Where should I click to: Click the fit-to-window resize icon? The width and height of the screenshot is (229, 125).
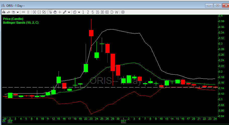click(44, 12)
